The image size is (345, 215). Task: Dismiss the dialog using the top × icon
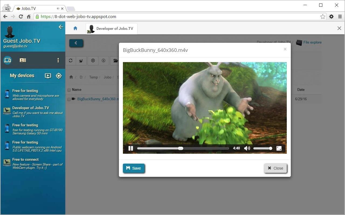[x=285, y=49]
